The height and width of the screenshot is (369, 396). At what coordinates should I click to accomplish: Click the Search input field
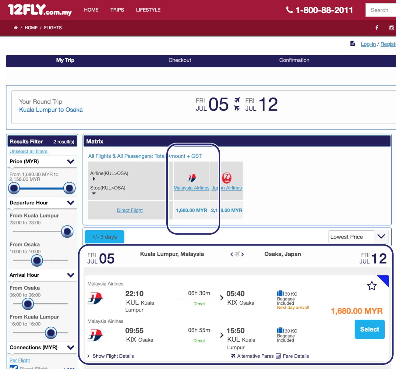pyautogui.click(x=381, y=10)
